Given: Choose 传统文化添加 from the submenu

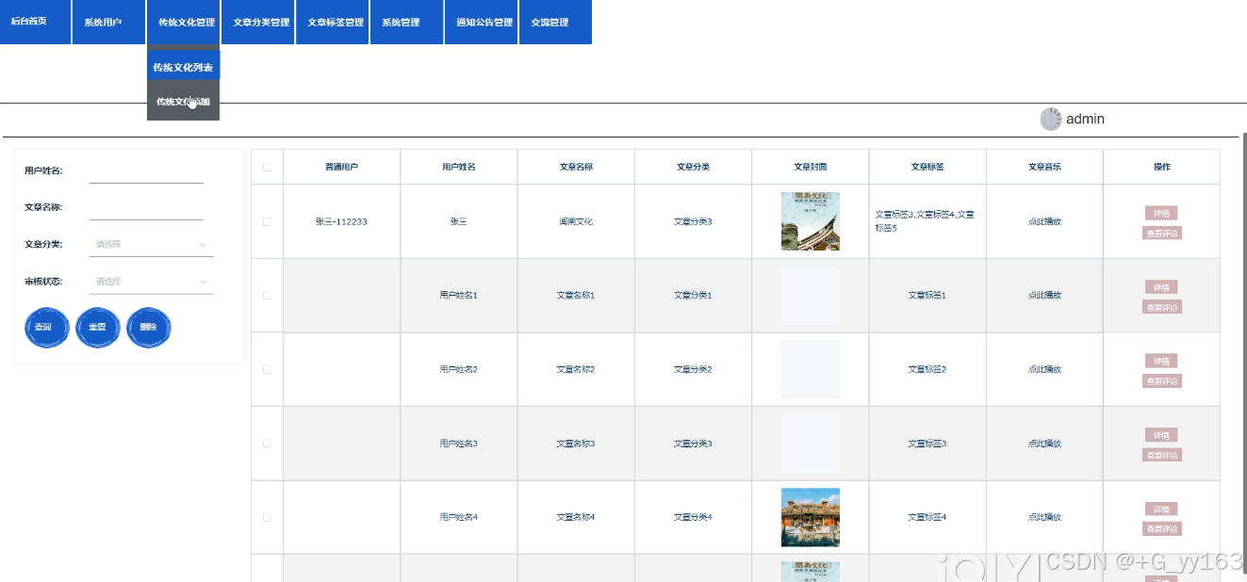Looking at the screenshot, I should pyautogui.click(x=183, y=102).
